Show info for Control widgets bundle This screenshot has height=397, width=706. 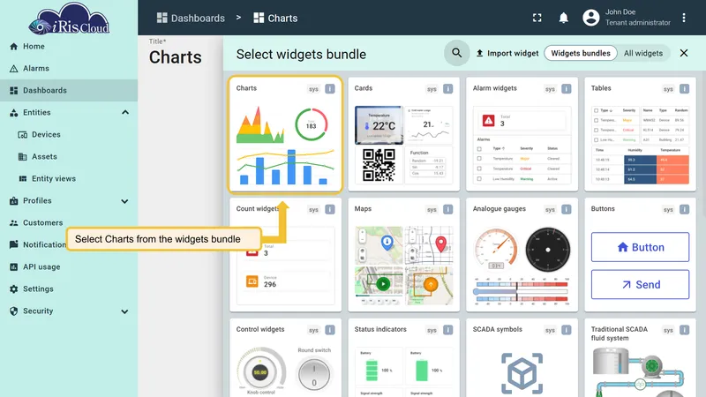click(329, 330)
